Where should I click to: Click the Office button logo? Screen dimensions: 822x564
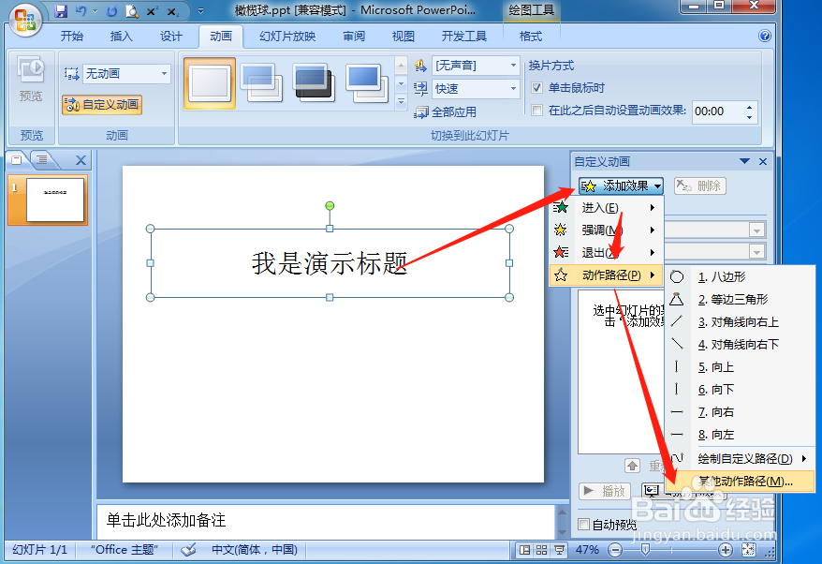click(x=25, y=20)
